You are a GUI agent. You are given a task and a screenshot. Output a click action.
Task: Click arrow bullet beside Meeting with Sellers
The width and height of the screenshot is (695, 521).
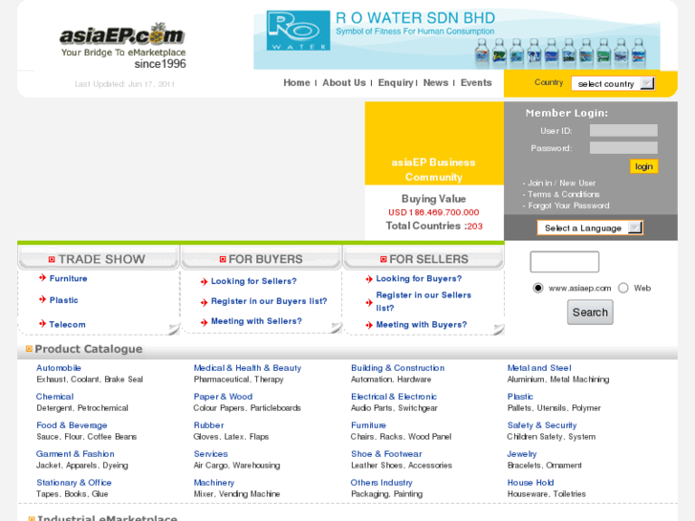point(204,322)
